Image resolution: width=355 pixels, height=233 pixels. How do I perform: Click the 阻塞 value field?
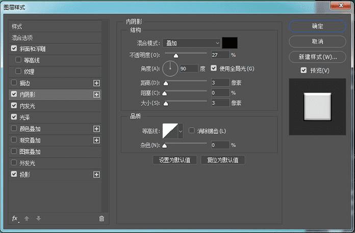pos(220,93)
